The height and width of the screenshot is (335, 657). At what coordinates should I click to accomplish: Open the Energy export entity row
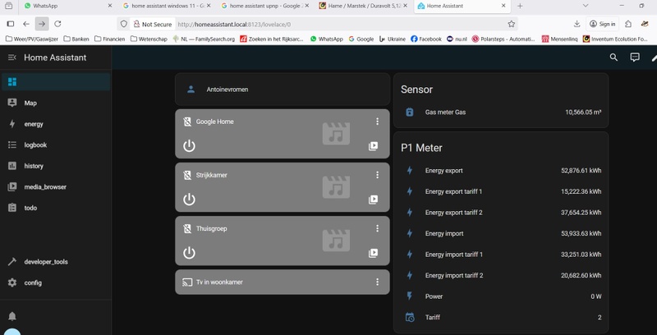click(x=501, y=171)
